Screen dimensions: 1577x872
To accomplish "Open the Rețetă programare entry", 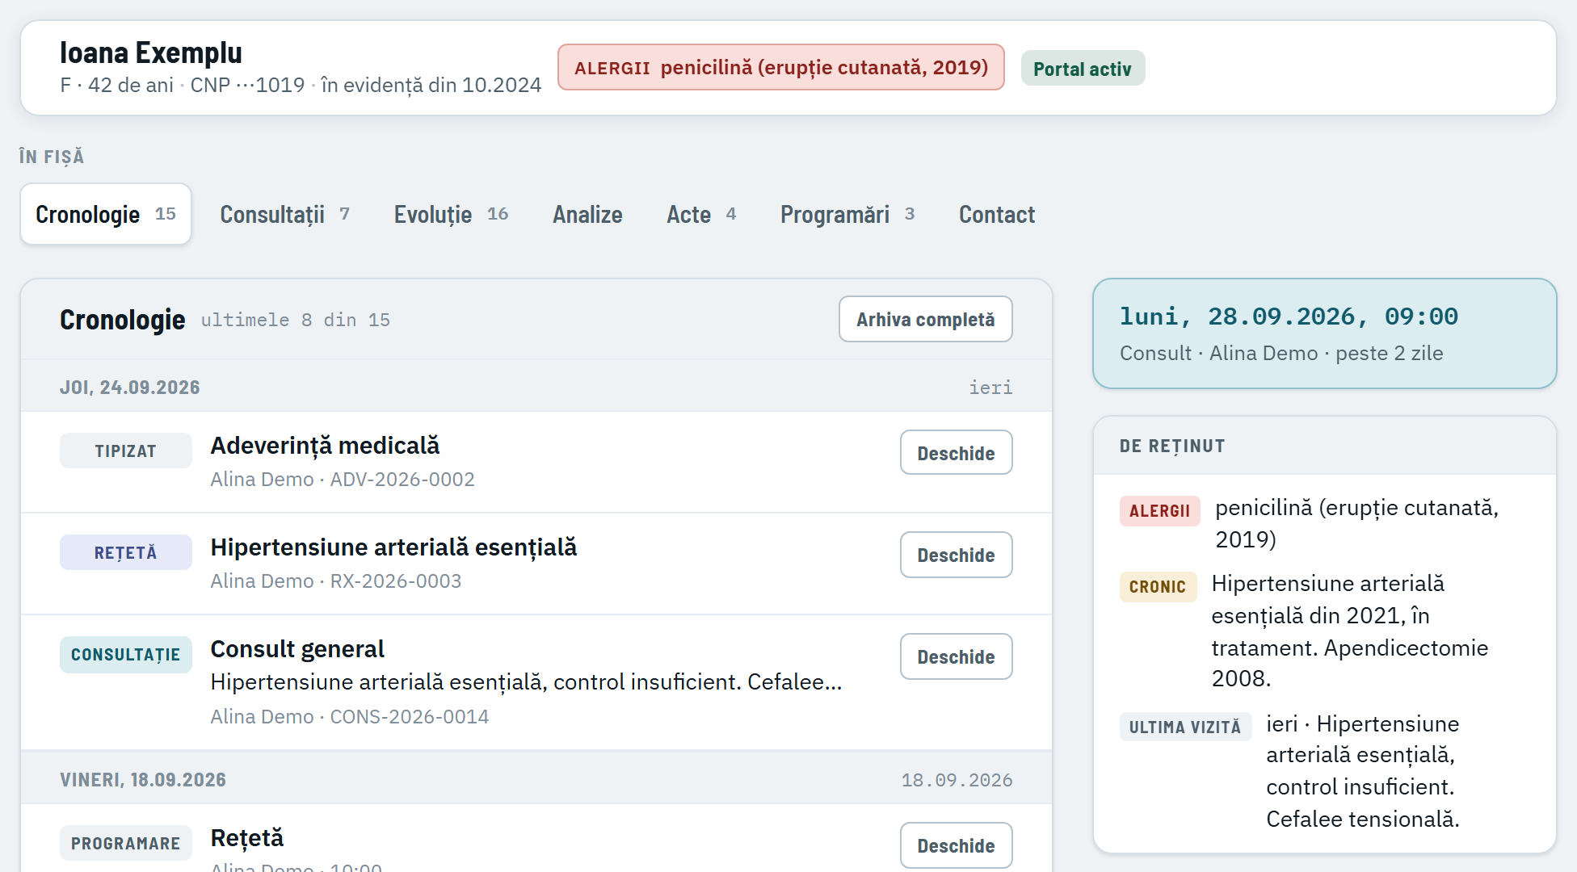I will tap(957, 845).
